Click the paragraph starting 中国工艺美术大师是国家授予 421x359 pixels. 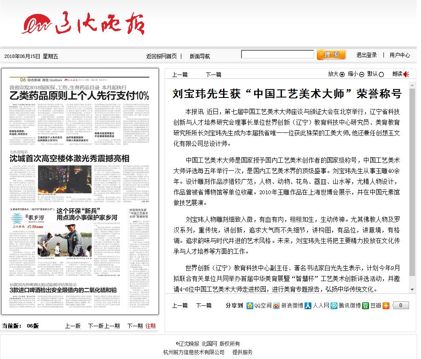(x=287, y=181)
